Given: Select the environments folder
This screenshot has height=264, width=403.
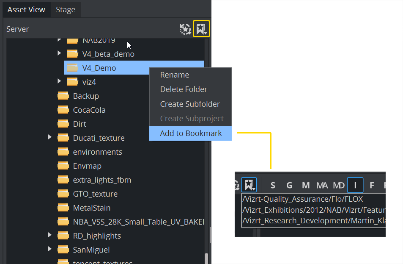Looking at the screenshot, I should (97, 152).
